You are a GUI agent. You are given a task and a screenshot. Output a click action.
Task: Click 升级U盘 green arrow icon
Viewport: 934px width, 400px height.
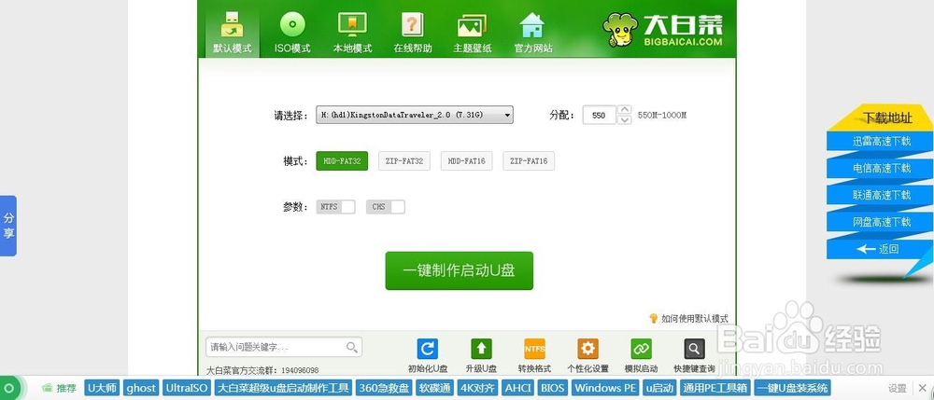[481, 349]
